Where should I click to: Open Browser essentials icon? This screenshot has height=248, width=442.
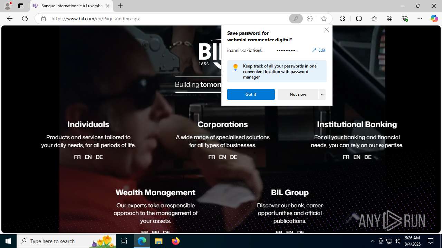[405, 19]
